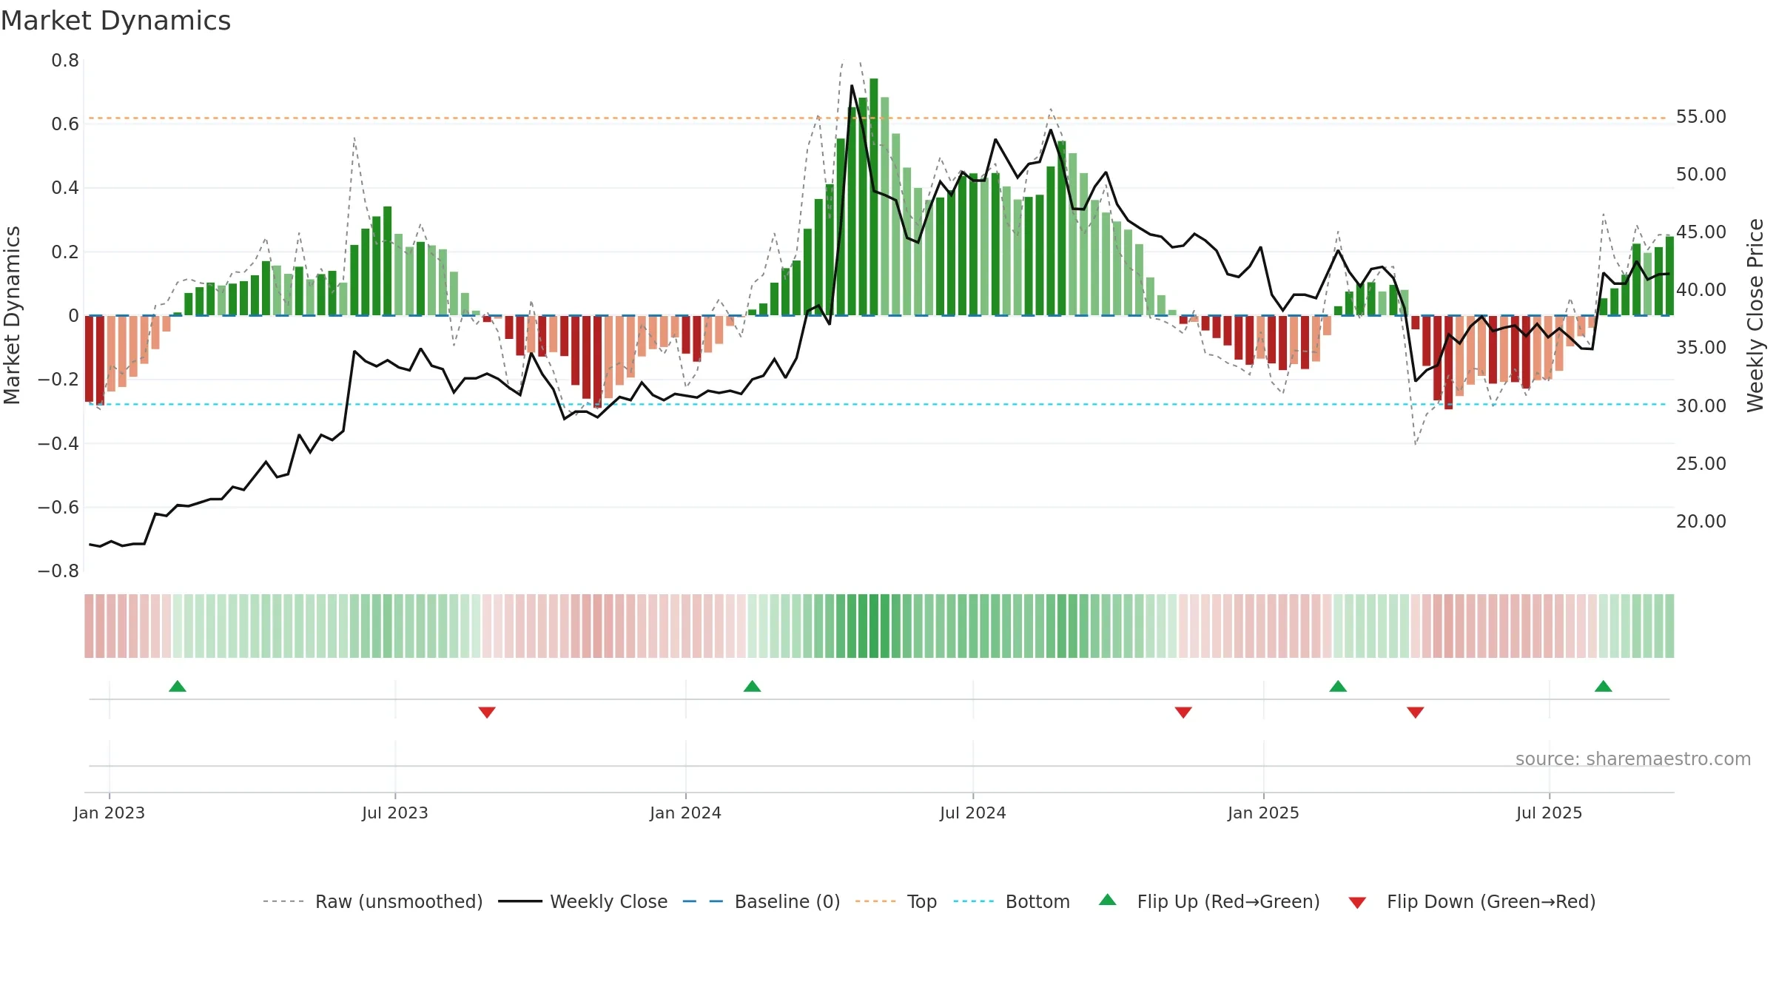Click the 30.00 right-axis price label

1701,406
